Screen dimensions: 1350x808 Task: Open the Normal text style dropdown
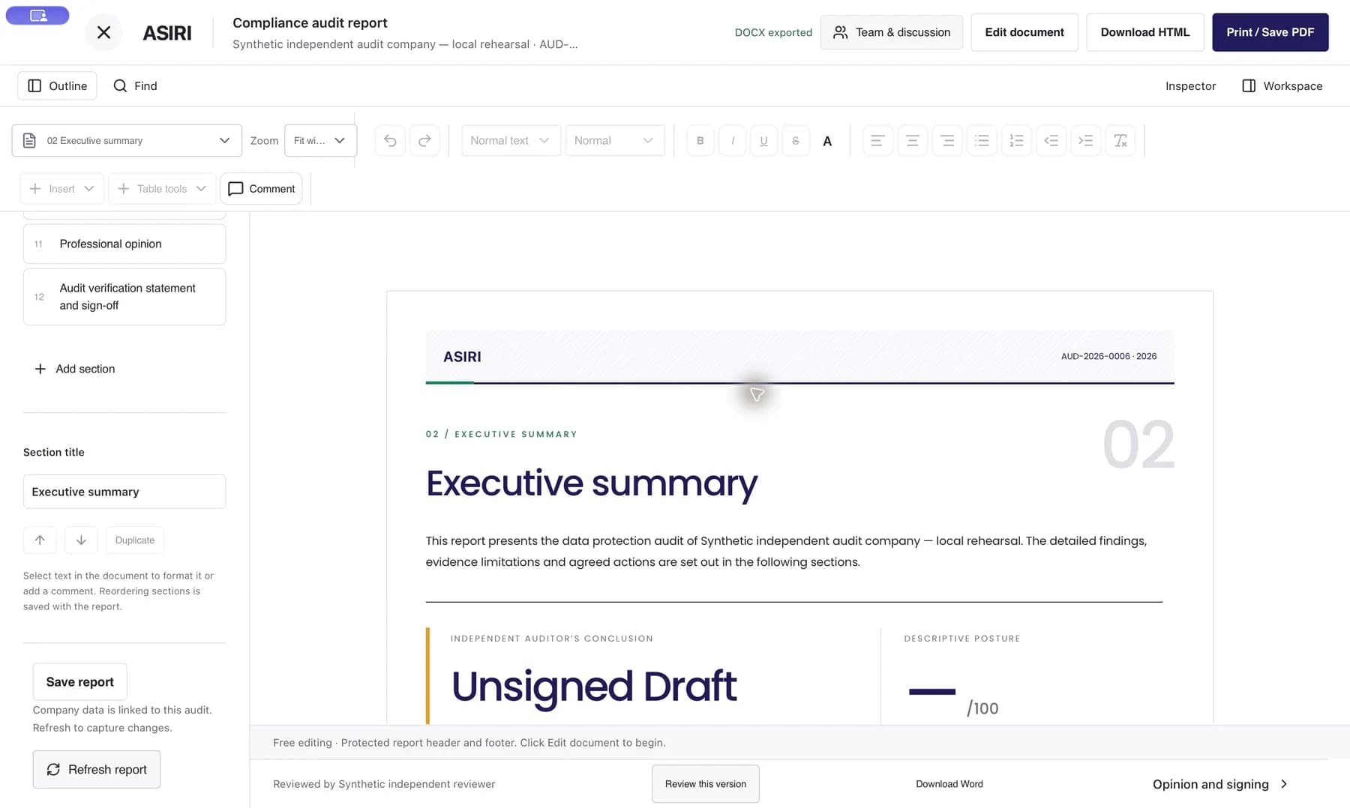tap(511, 140)
